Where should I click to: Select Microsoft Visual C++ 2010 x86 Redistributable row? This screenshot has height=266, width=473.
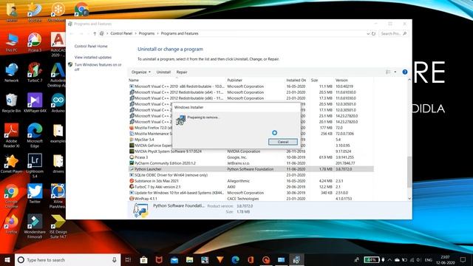[x=251, y=86]
